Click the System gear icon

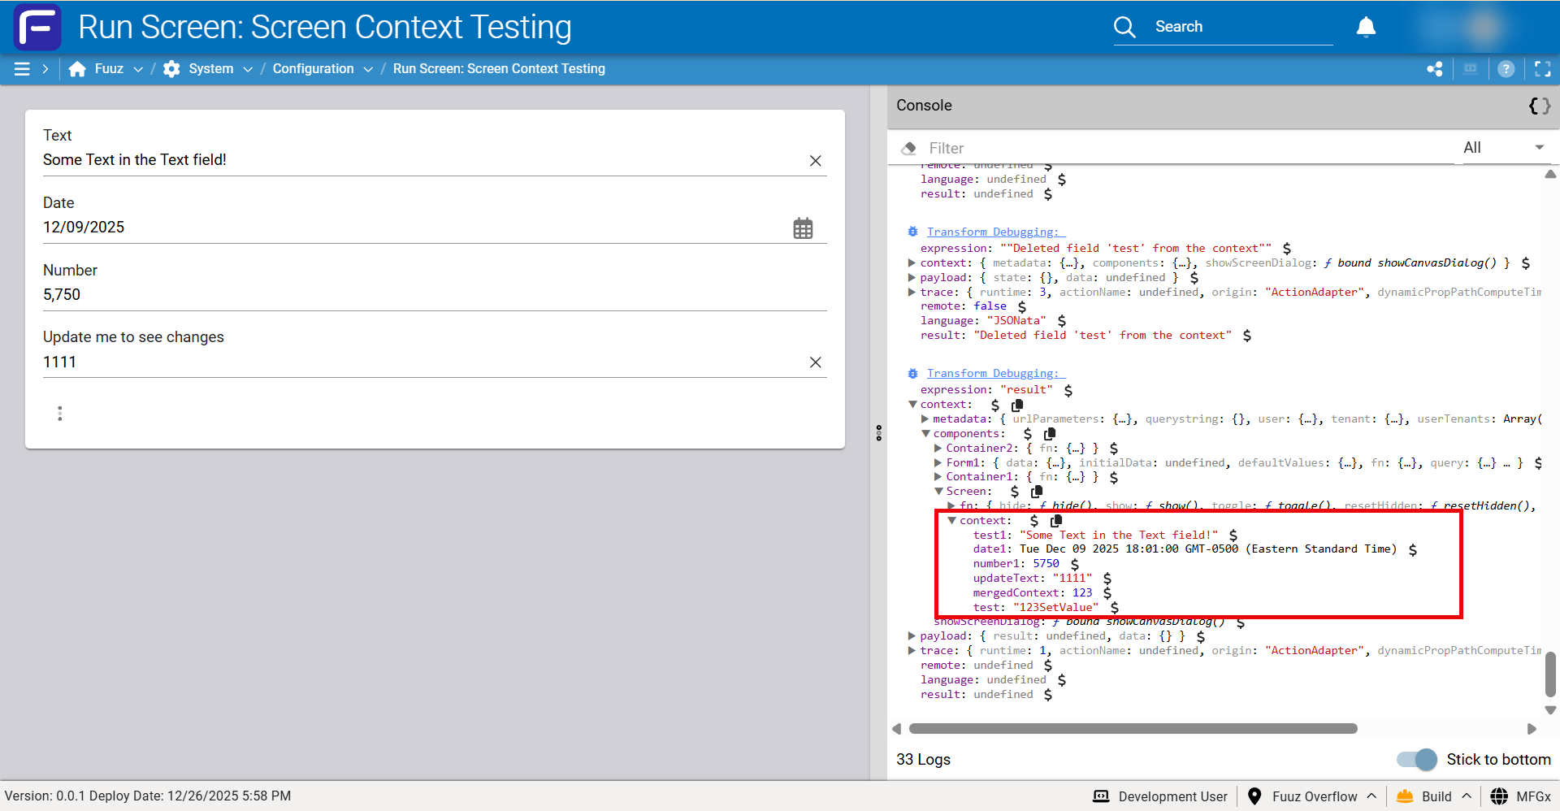[171, 69]
